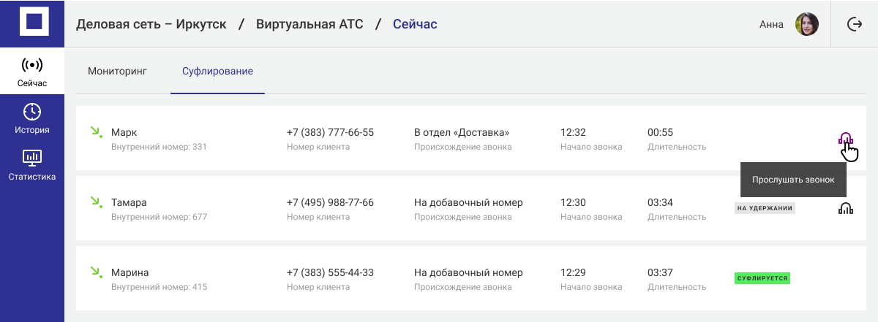Click the client number +7 (383) 777-66-55

[330, 132]
